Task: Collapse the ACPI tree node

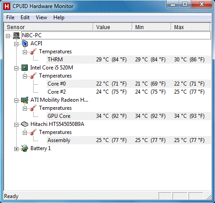Action: pos(16,44)
